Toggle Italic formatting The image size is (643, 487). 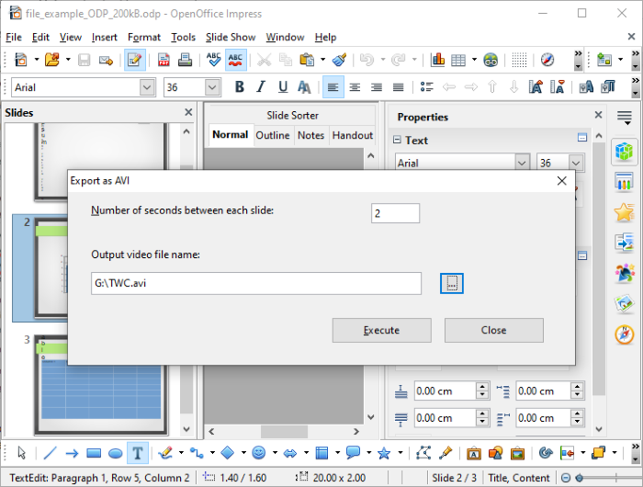point(261,87)
